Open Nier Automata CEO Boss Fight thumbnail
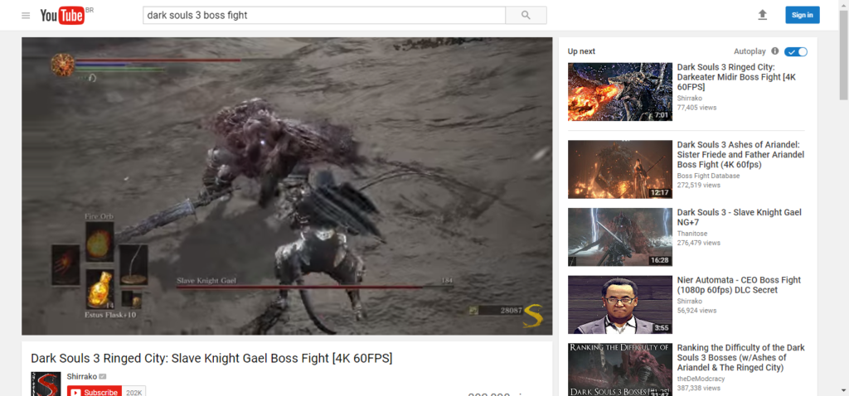The image size is (849, 396). pyautogui.click(x=619, y=304)
